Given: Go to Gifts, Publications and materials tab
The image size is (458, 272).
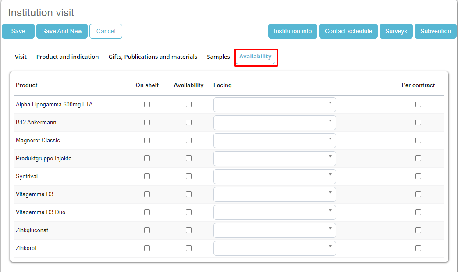Looking at the screenshot, I should (x=153, y=57).
